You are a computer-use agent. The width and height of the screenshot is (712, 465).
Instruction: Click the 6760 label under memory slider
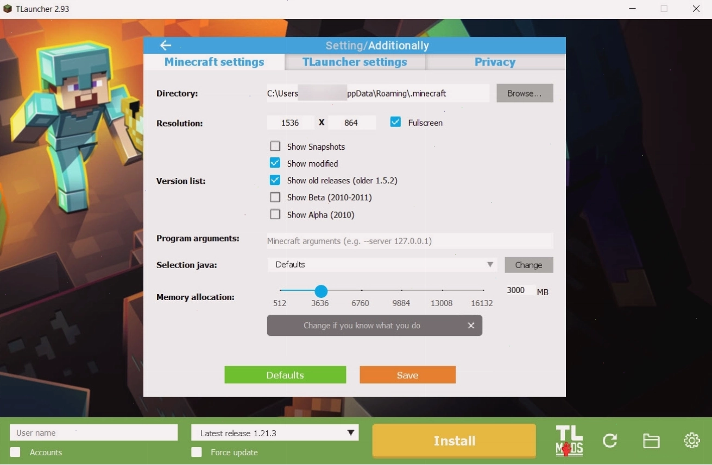tap(360, 303)
